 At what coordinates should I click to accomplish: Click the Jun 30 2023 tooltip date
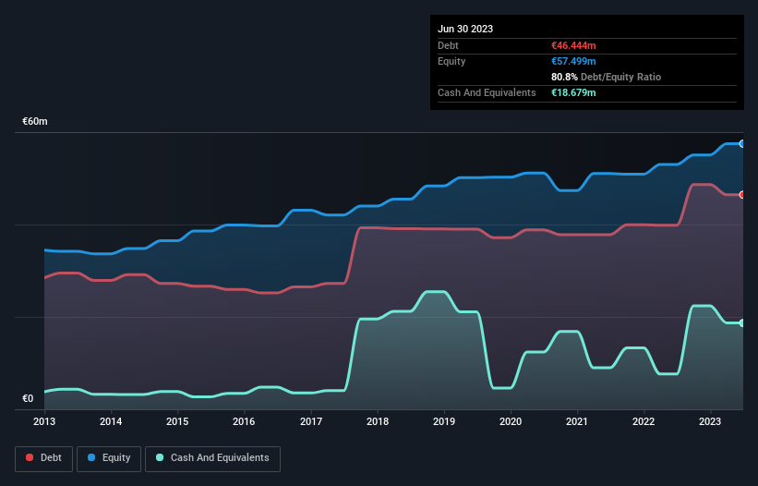tap(465, 29)
